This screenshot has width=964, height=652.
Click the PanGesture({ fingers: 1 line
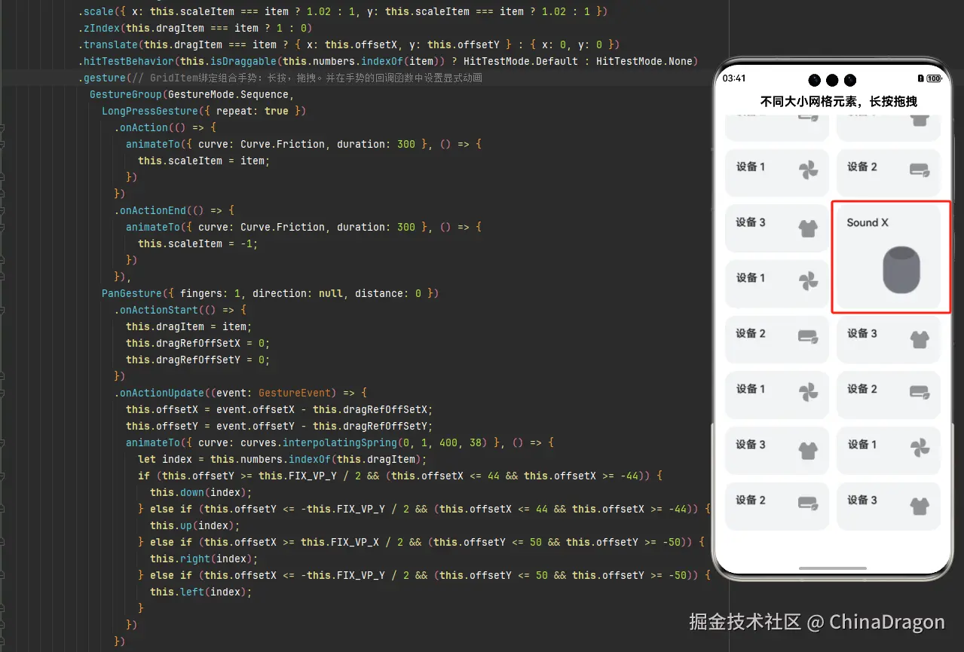[x=270, y=293]
